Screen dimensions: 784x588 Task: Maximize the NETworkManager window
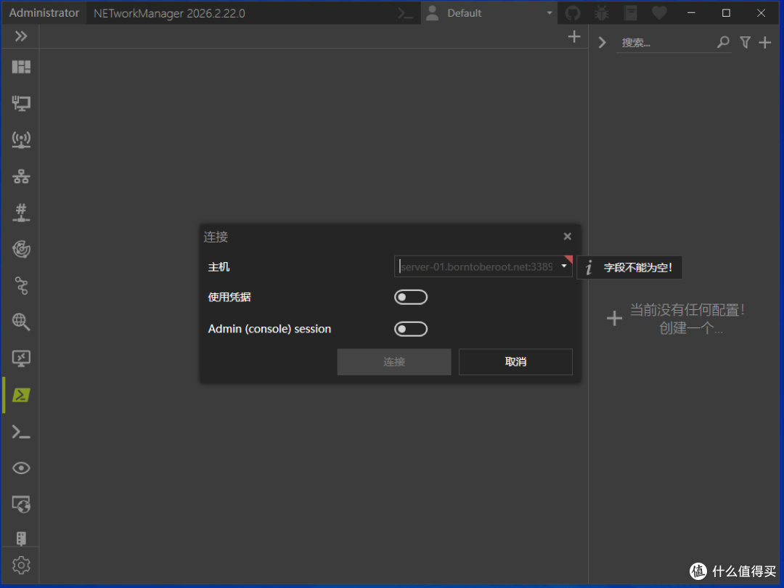point(726,13)
